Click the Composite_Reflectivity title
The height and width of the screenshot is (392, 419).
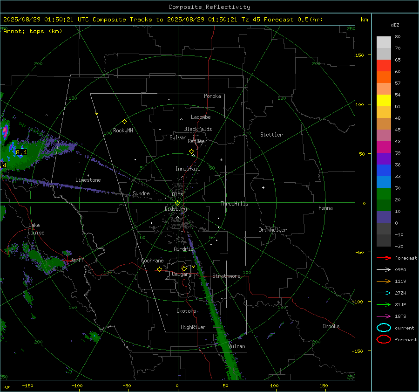pos(209,7)
